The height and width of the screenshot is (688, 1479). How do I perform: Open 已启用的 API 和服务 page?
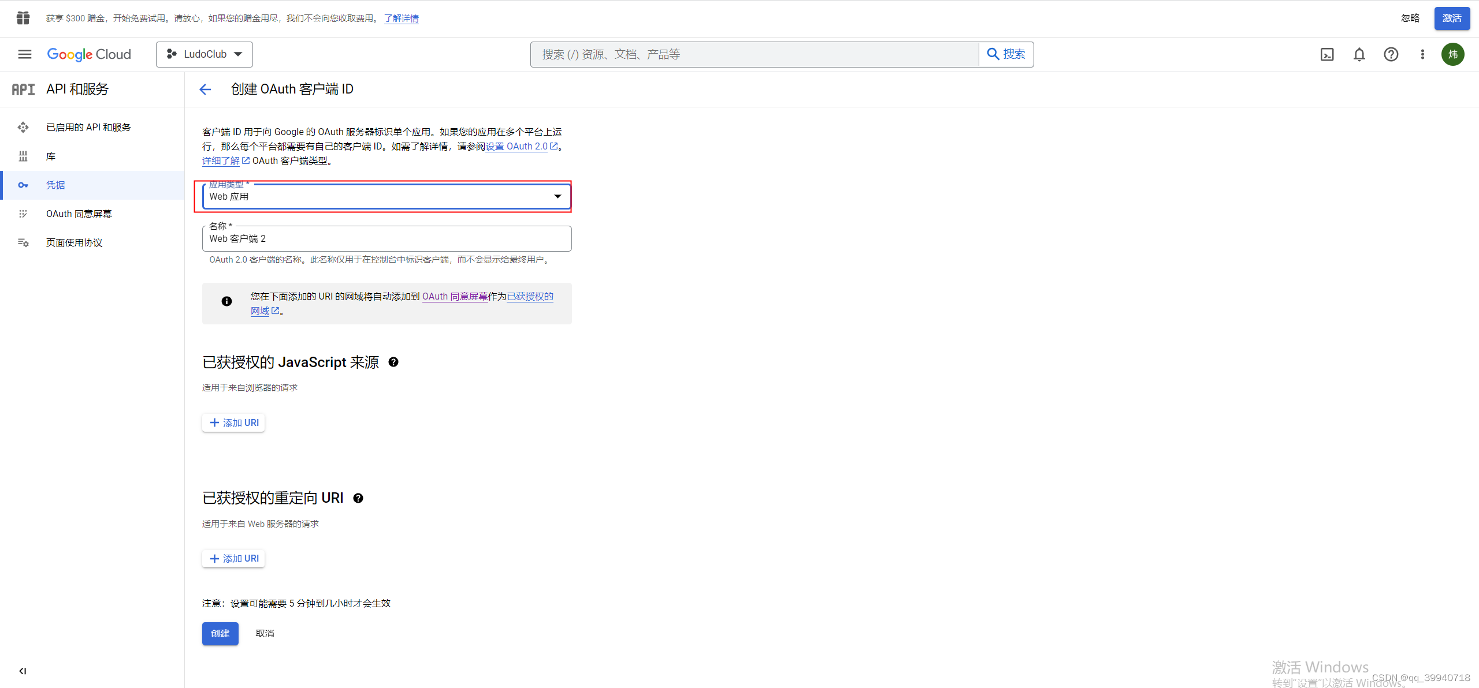coord(88,128)
